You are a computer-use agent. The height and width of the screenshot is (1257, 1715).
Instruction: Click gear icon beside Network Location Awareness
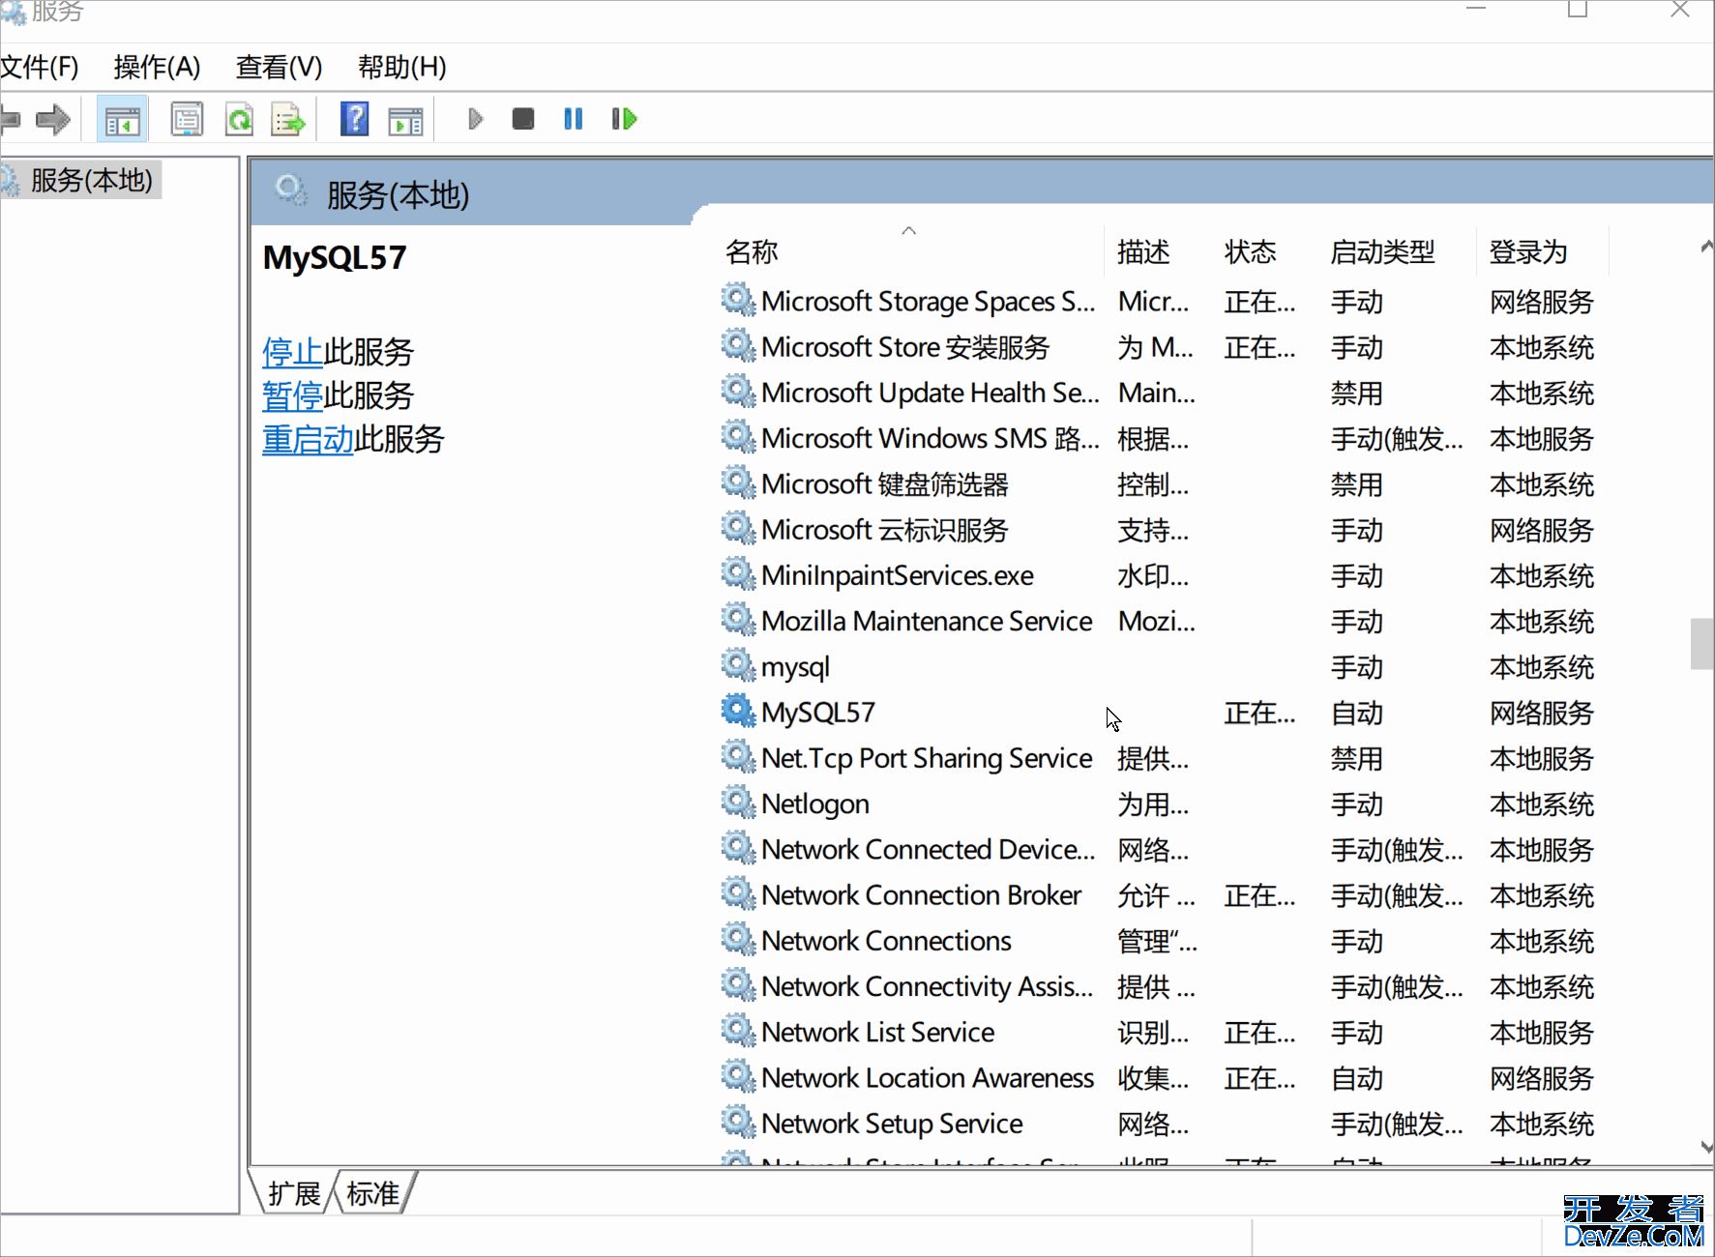[738, 1075]
